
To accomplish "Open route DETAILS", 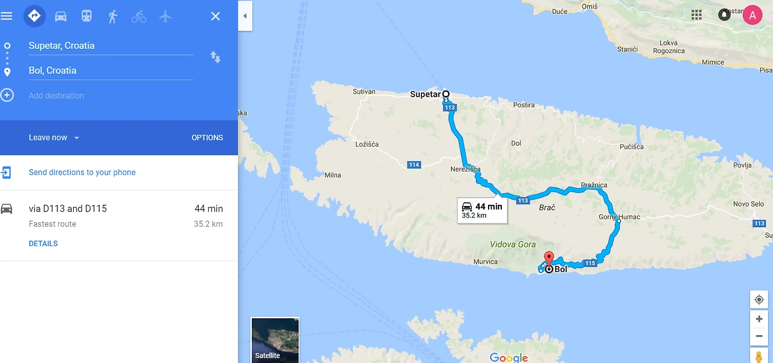I will pyautogui.click(x=43, y=243).
